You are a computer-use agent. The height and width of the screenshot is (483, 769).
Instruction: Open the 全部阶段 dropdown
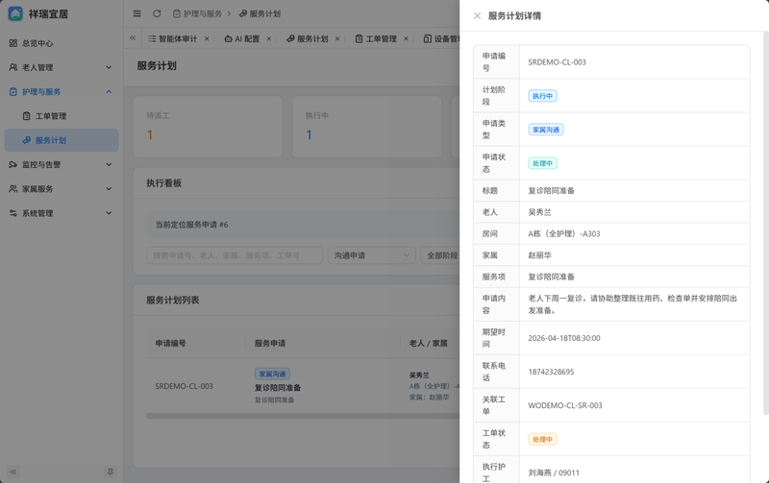[x=440, y=255]
